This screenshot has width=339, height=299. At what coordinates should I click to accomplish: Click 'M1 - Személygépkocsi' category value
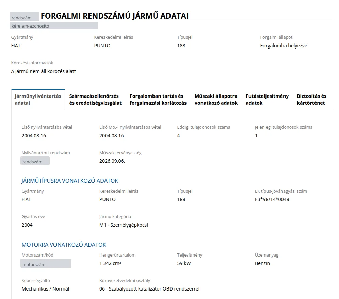pos(124,225)
